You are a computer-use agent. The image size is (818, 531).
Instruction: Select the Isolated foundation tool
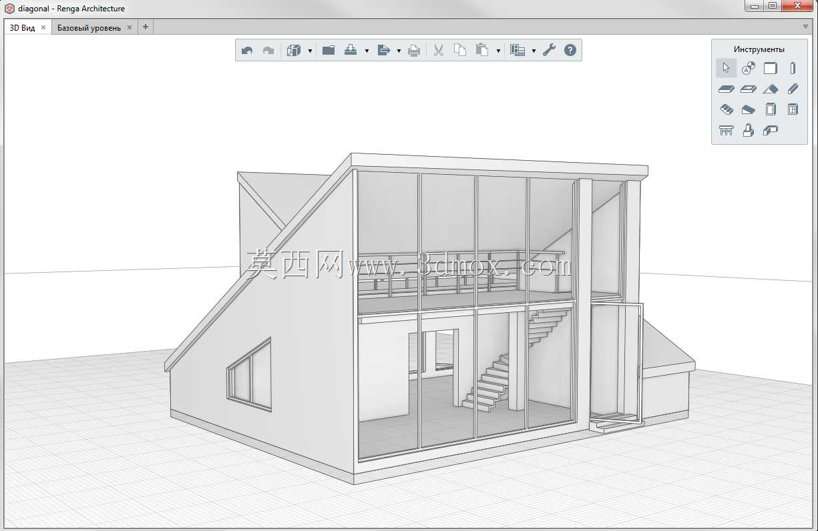tap(749, 131)
